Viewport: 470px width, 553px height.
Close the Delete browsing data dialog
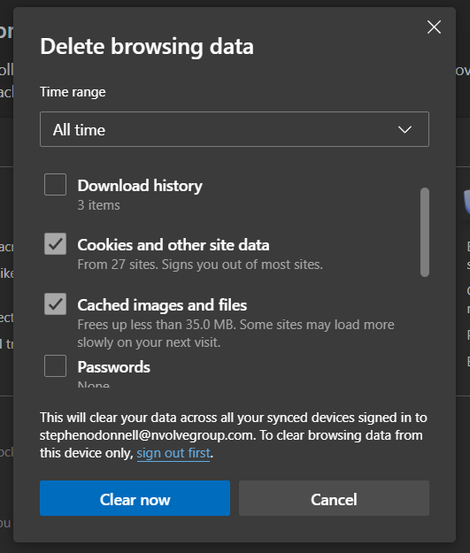434,27
